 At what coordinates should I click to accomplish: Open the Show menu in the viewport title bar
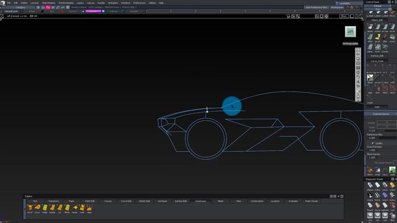pos(344,16)
